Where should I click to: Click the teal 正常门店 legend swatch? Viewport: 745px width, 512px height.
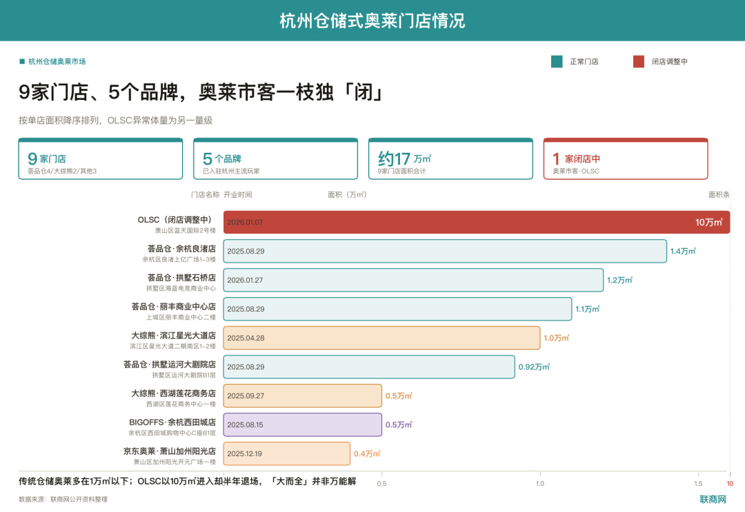point(557,62)
